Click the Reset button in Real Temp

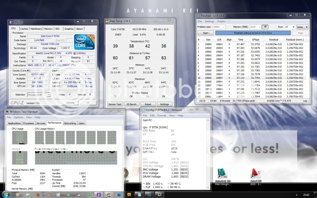point(148,104)
